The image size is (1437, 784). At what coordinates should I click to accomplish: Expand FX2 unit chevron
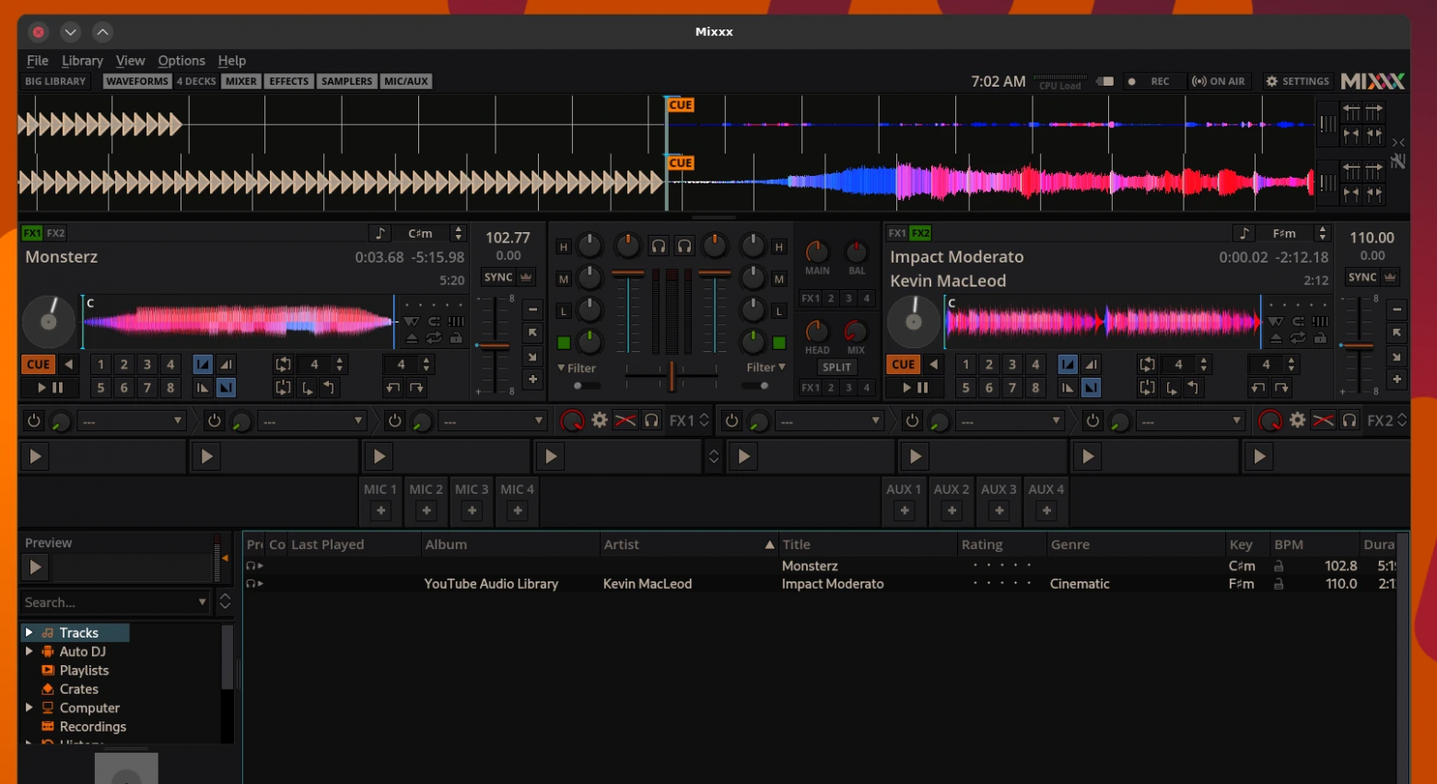click(x=1402, y=420)
